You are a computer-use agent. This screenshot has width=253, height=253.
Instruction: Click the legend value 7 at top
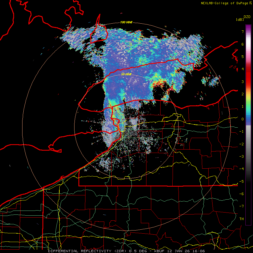243,31
